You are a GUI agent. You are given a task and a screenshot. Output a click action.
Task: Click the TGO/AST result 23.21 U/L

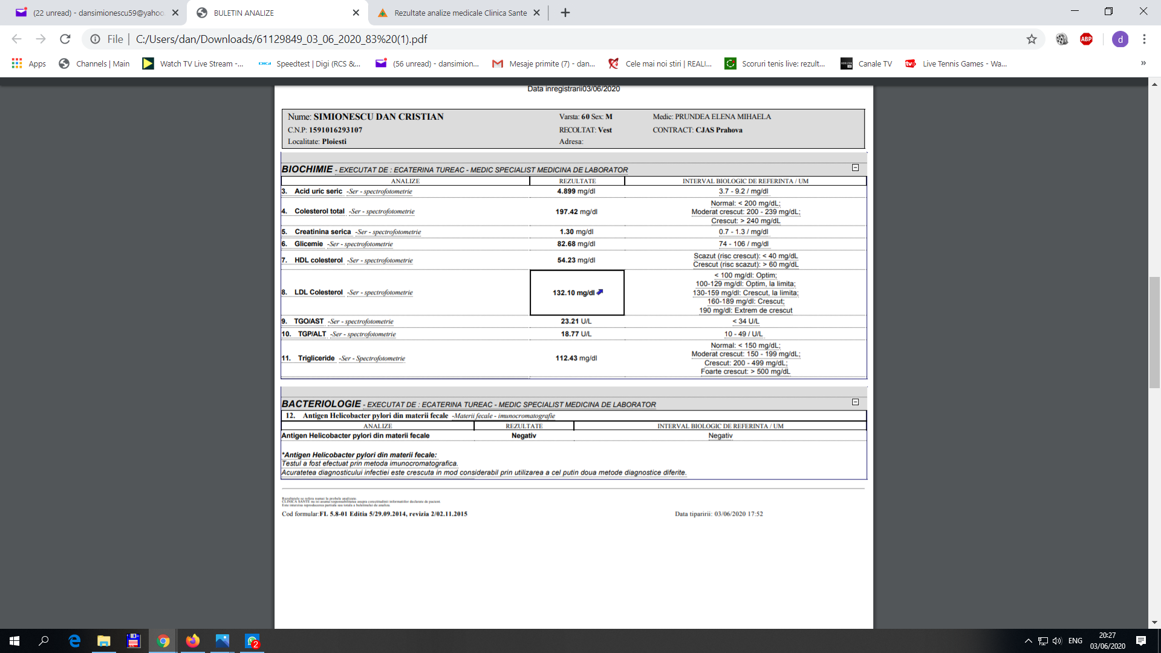coord(576,322)
